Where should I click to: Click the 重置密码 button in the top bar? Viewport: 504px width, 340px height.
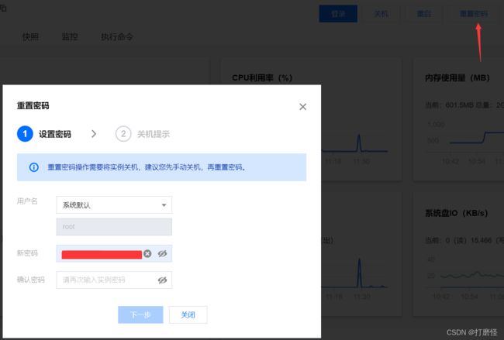(x=474, y=14)
